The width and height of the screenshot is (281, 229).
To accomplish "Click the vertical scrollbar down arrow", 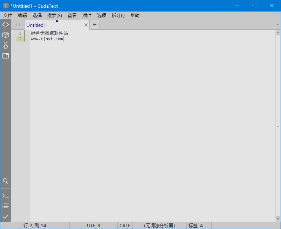I will click(278, 219).
